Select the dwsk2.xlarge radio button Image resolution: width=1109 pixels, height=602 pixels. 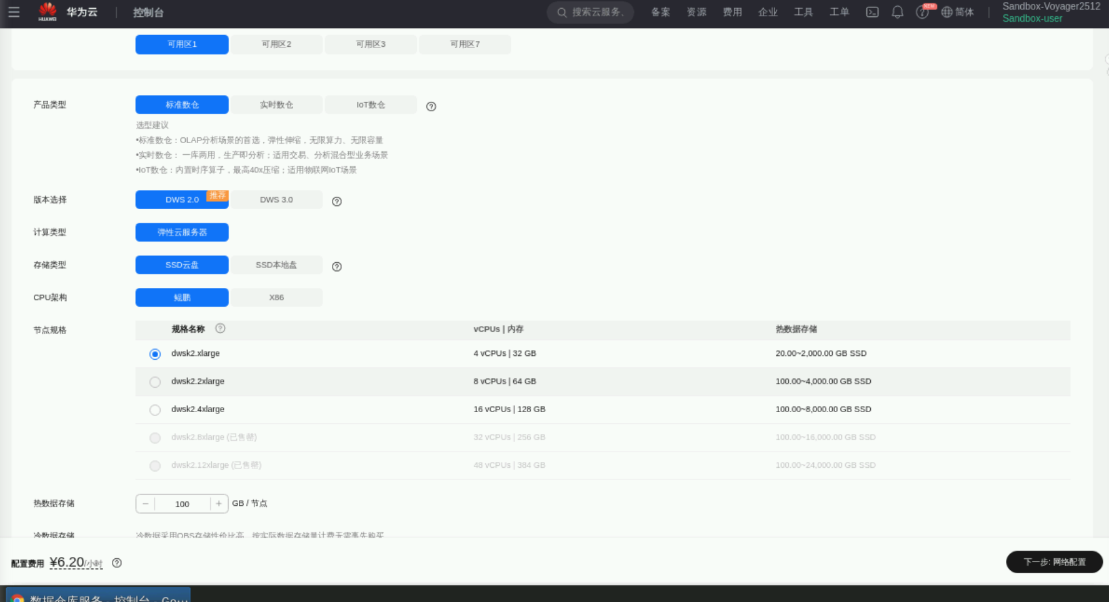click(155, 354)
